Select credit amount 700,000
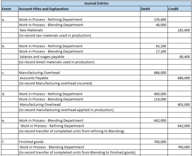 179,147
